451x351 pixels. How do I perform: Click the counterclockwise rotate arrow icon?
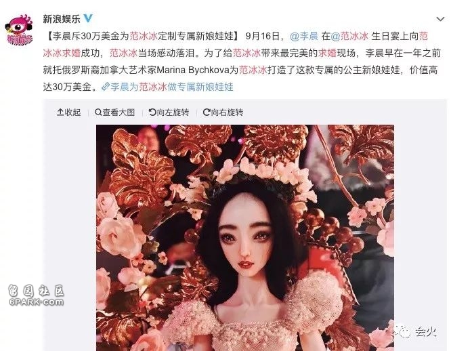point(152,112)
